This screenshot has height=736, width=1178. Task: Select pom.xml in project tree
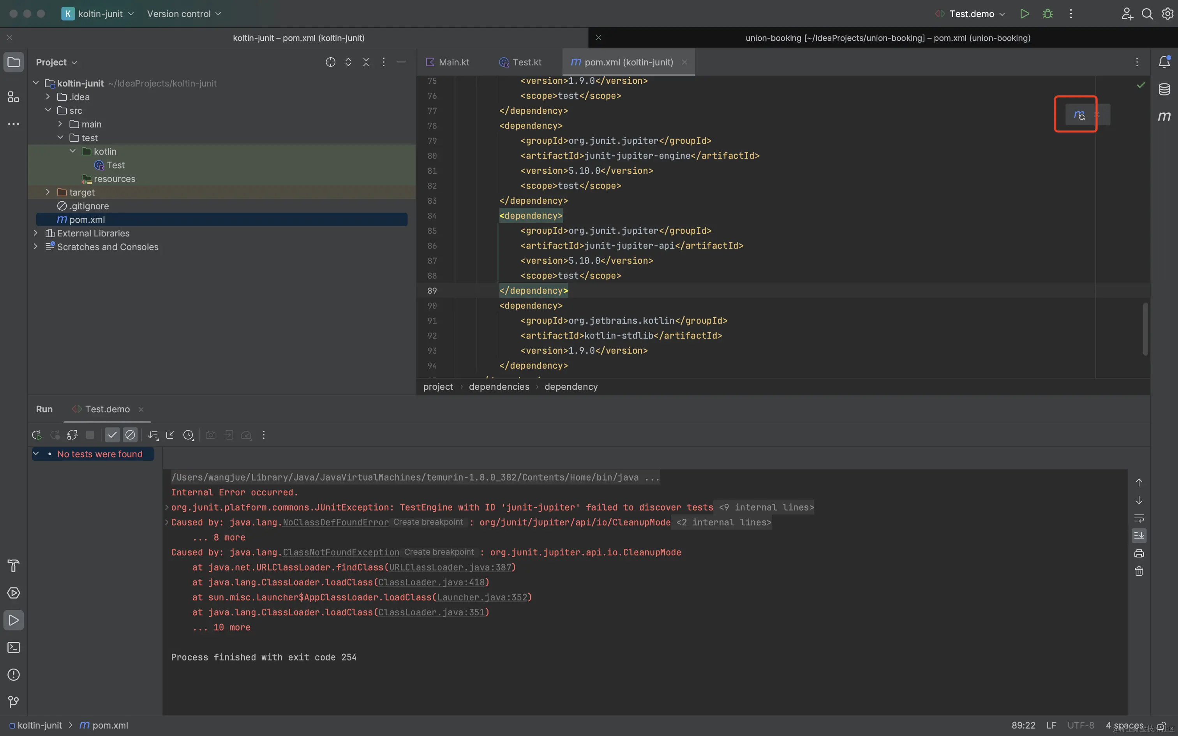coord(222,220)
